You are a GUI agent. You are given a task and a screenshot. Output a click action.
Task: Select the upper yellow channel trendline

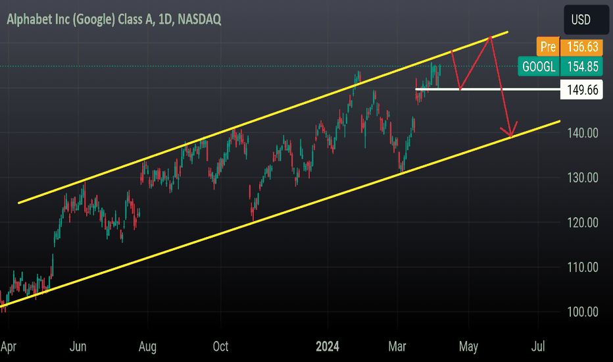263,117
